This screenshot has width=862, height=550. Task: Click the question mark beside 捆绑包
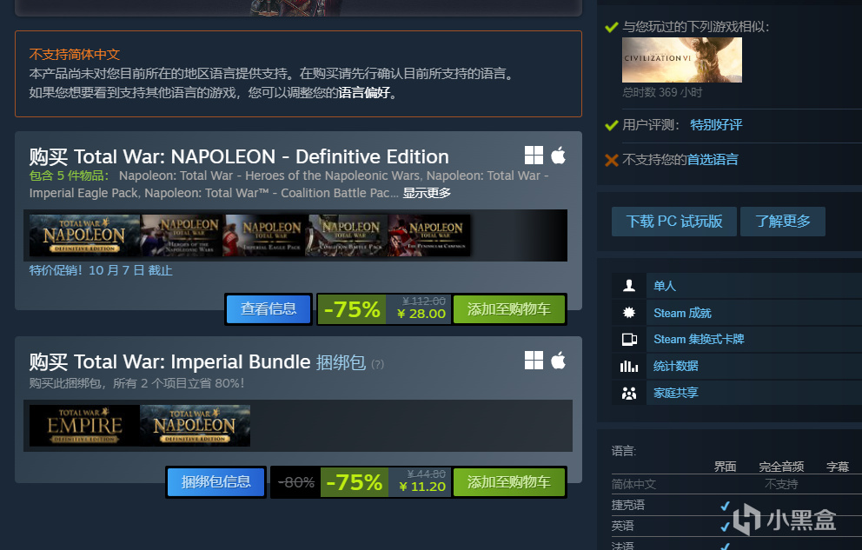pyautogui.click(x=378, y=364)
